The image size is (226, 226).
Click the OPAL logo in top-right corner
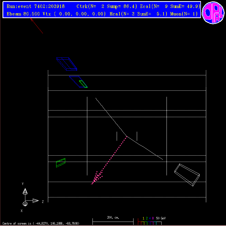pos(213,12)
